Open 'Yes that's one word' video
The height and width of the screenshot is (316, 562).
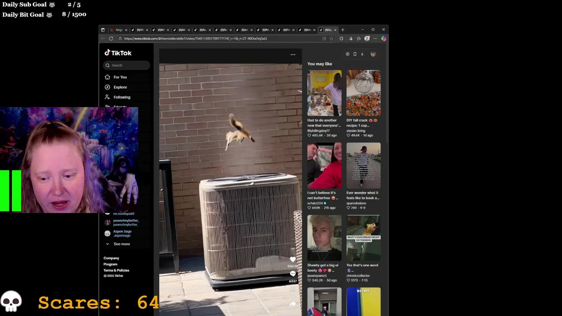coord(364,238)
